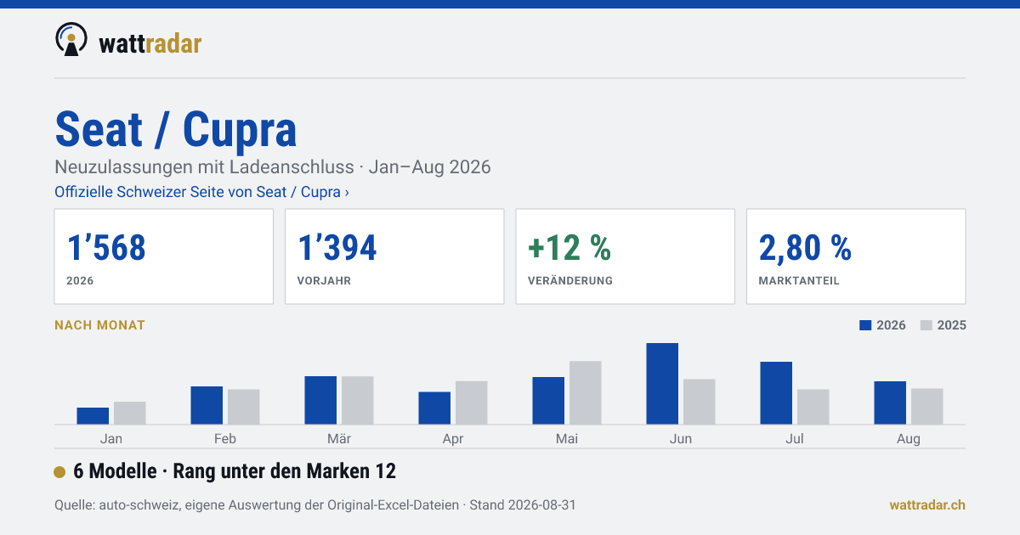1020x535 pixels.
Task: Click the Mai axis label
Action: (567, 439)
